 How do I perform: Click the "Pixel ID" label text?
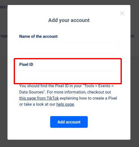(26, 65)
